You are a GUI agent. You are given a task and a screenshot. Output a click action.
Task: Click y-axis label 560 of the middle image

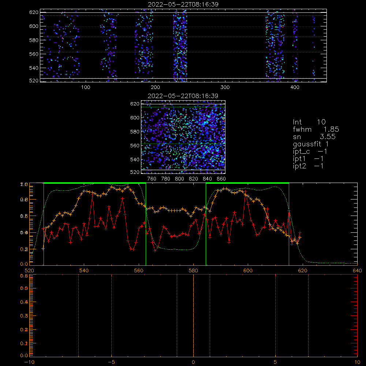click(x=135, y=146)
